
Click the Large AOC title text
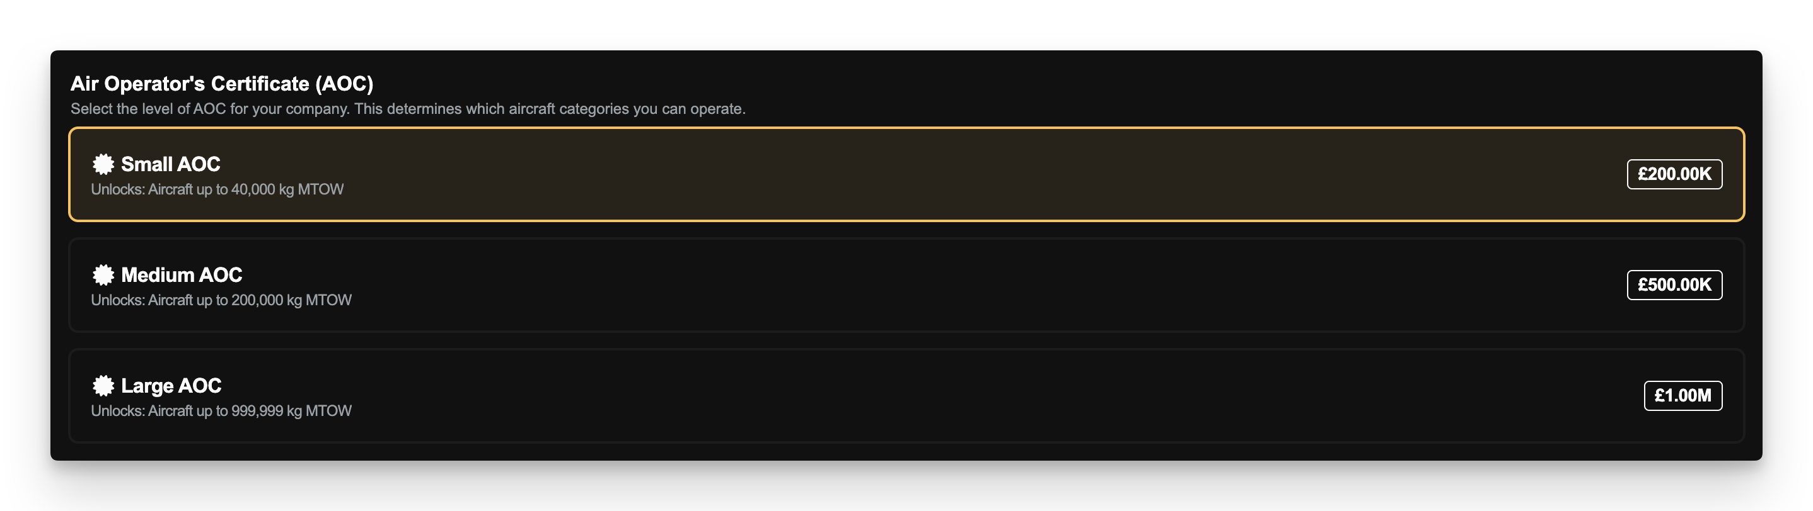170,385
